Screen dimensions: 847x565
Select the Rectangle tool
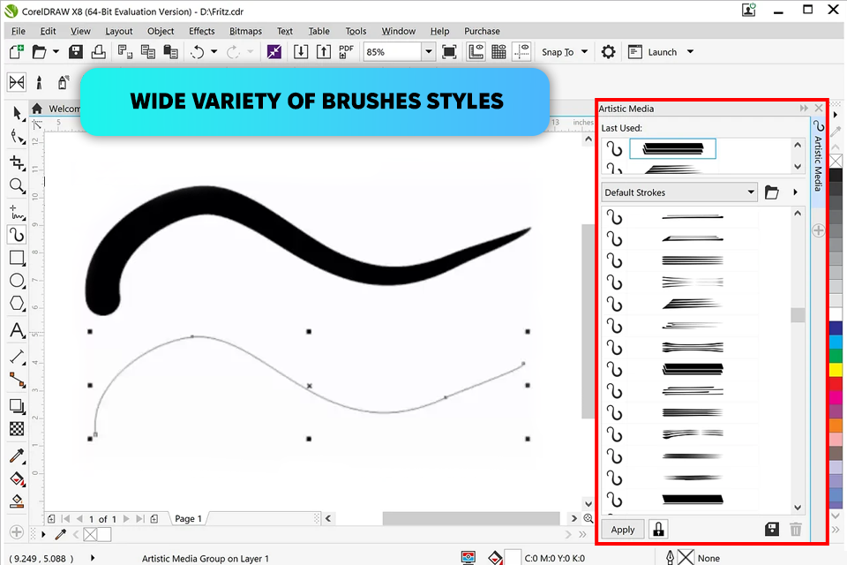18,258
